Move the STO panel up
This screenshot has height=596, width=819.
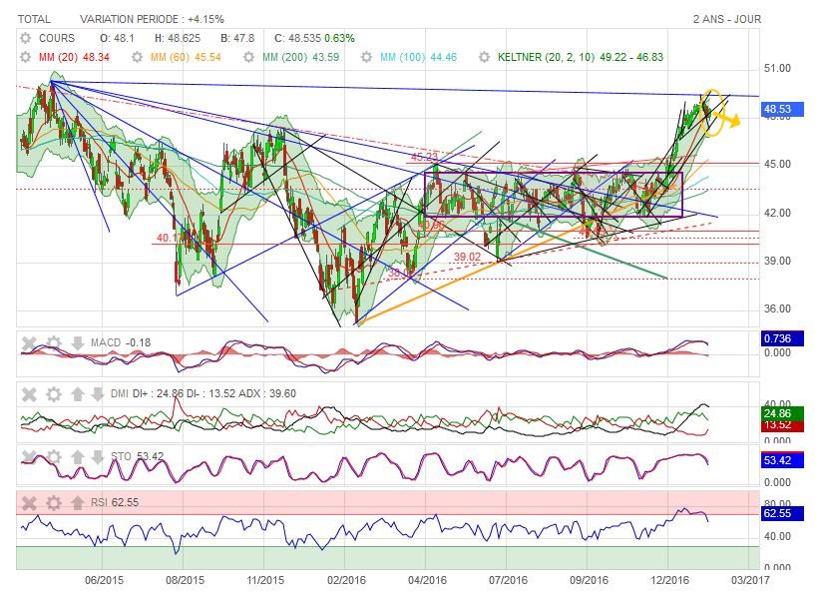tap(77, 457)
